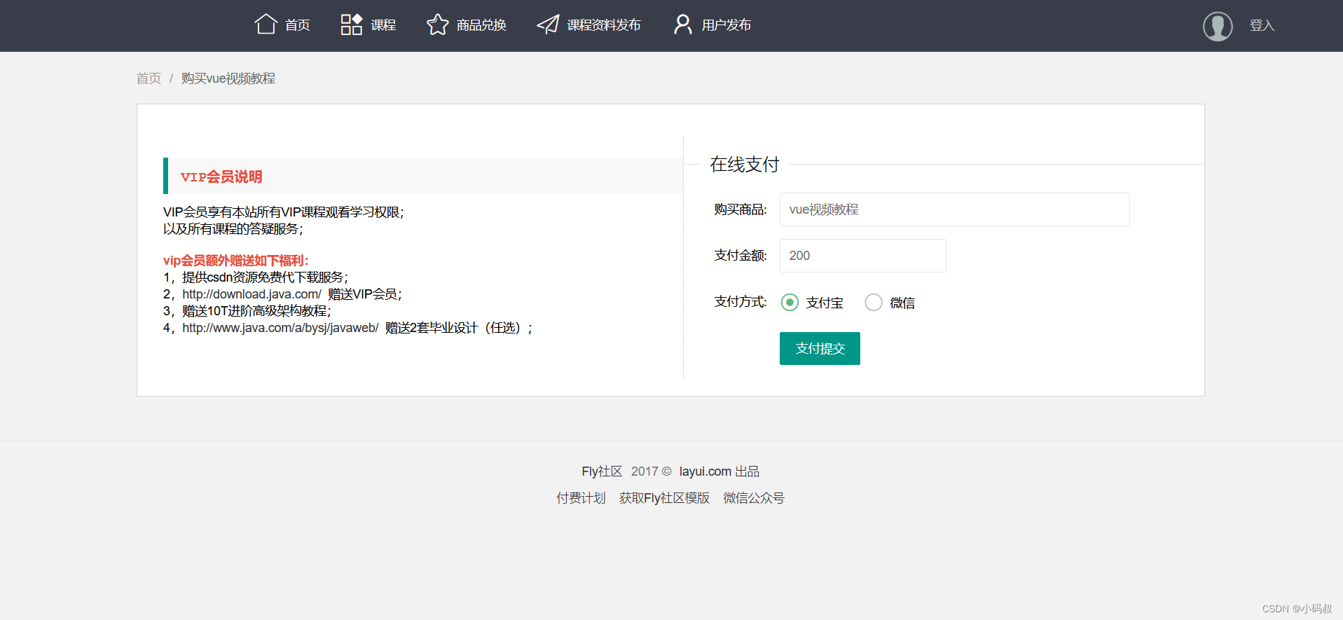Click the vip会员额外赠送如下福利 red text
The width and height of the screenshot is (1343, 620).
click(236, 261)
